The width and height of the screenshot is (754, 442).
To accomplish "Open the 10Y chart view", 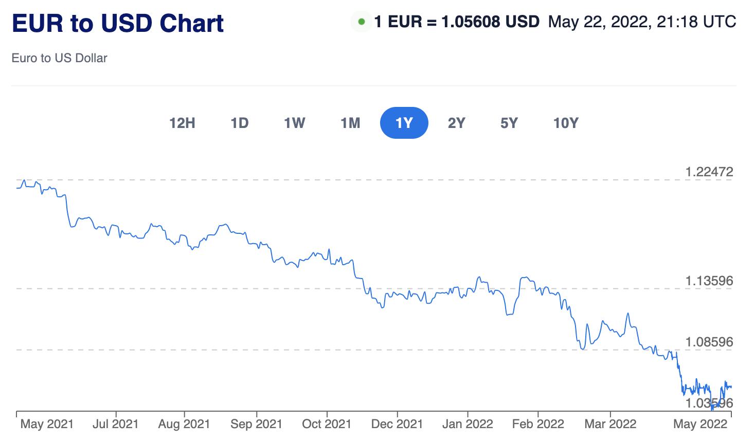I will click(566, 123).
